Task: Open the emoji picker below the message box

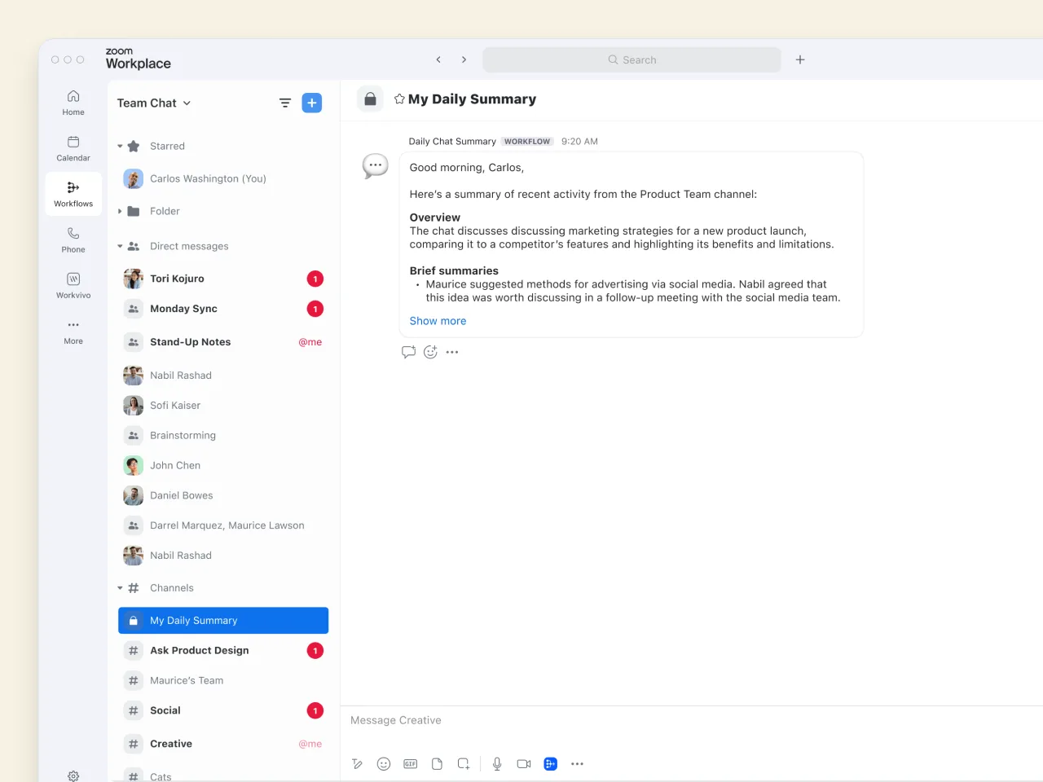Action: (384, 763)
